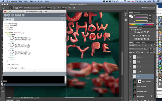Click the foreground color swatch in Color panel

click(130, 16)
